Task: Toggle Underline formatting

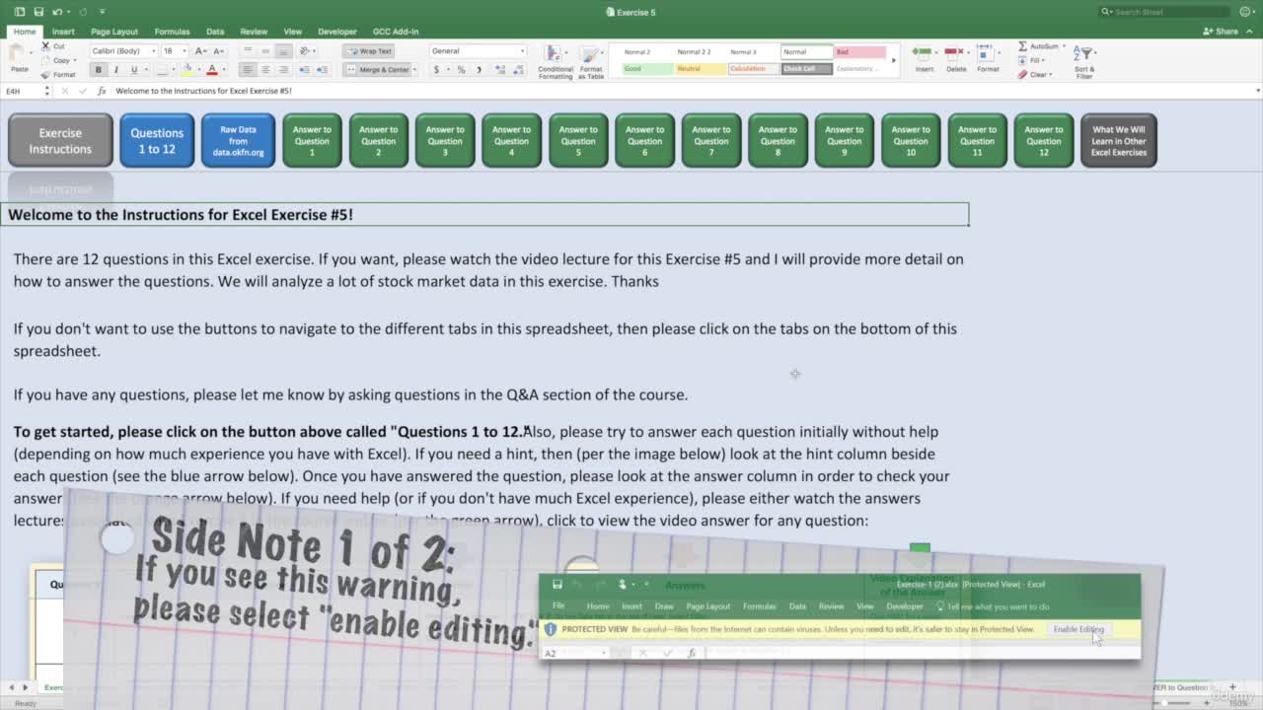Action: click(x=134, y=69)
